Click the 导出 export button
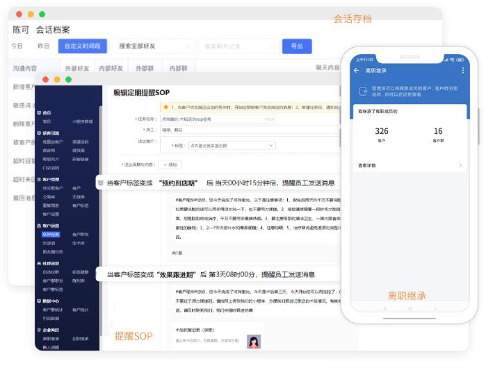 tap(297, 46)
